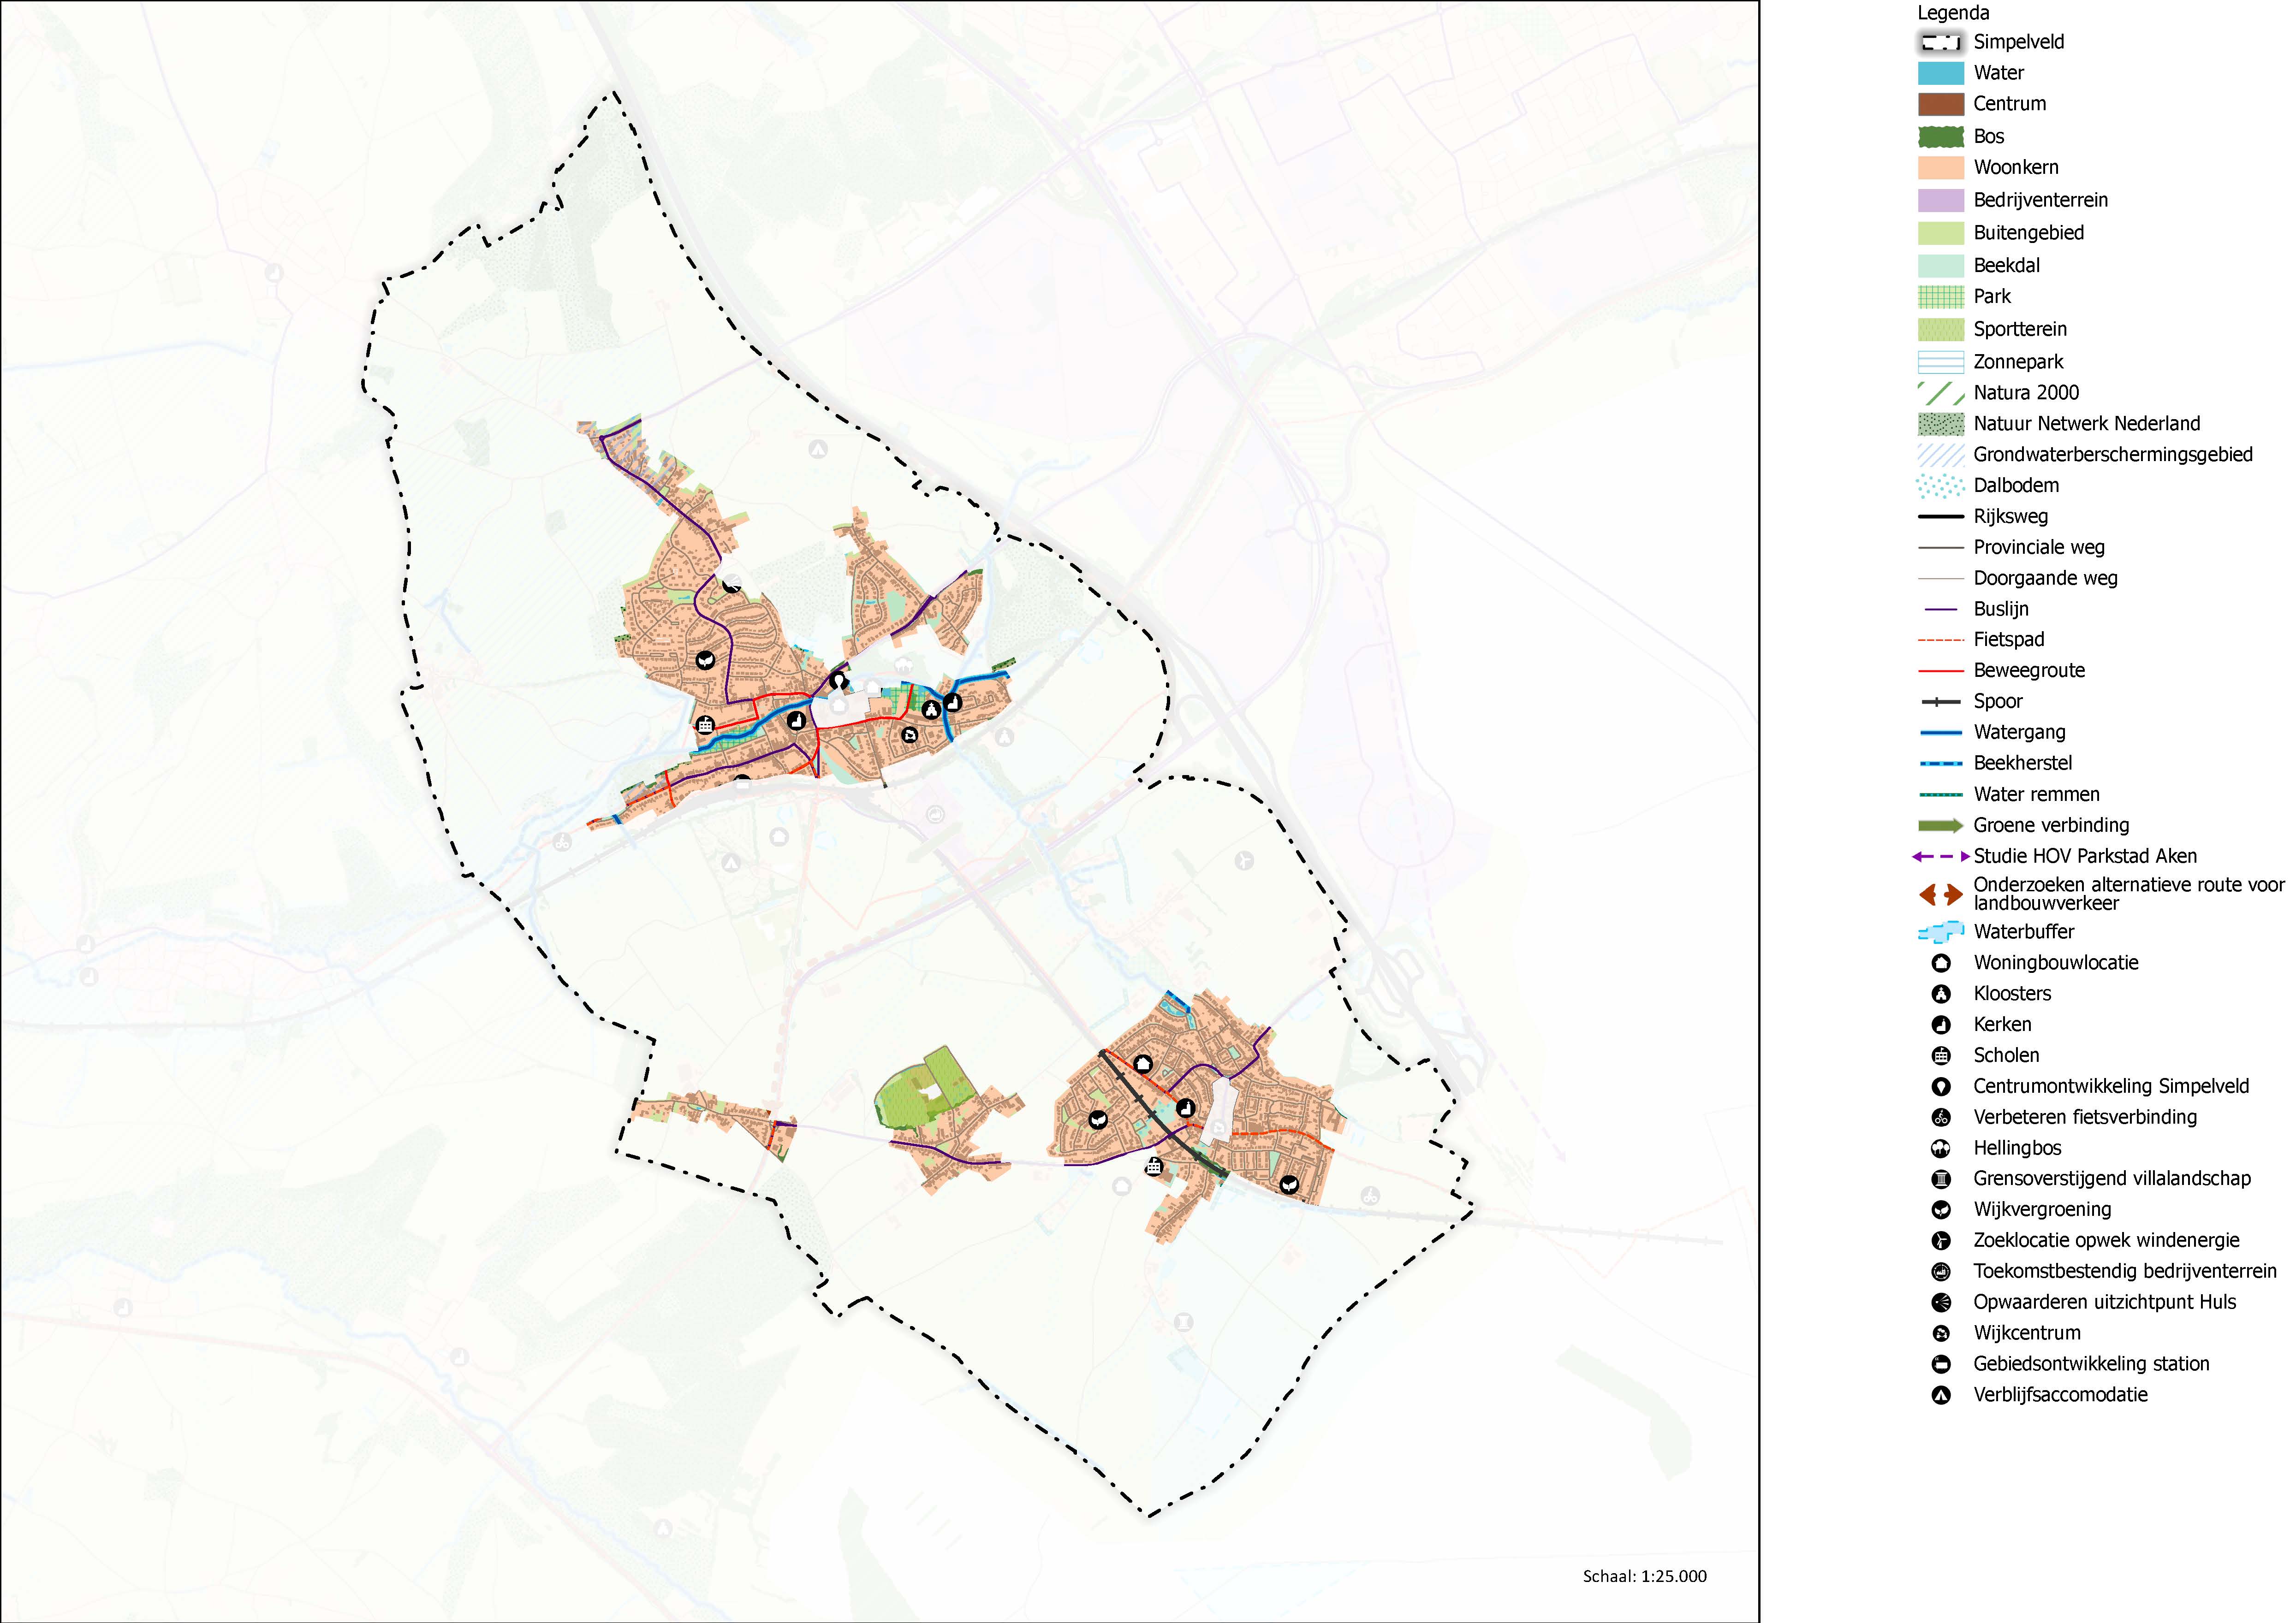Click the Toekomstbestendig bedrijventerrein legend symbol
The height and width of the screenshot is (1623, 2296).
click(1941, 1272)
